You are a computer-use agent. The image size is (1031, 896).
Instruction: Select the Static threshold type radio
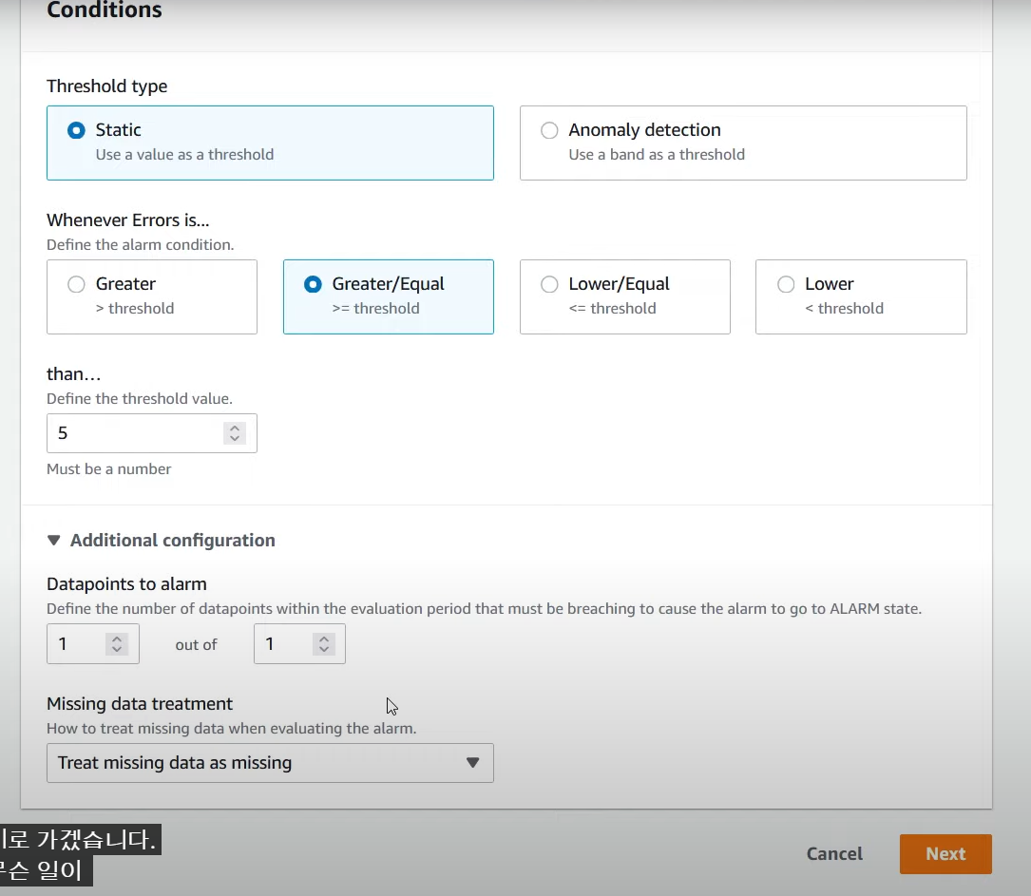click(76, 130)
